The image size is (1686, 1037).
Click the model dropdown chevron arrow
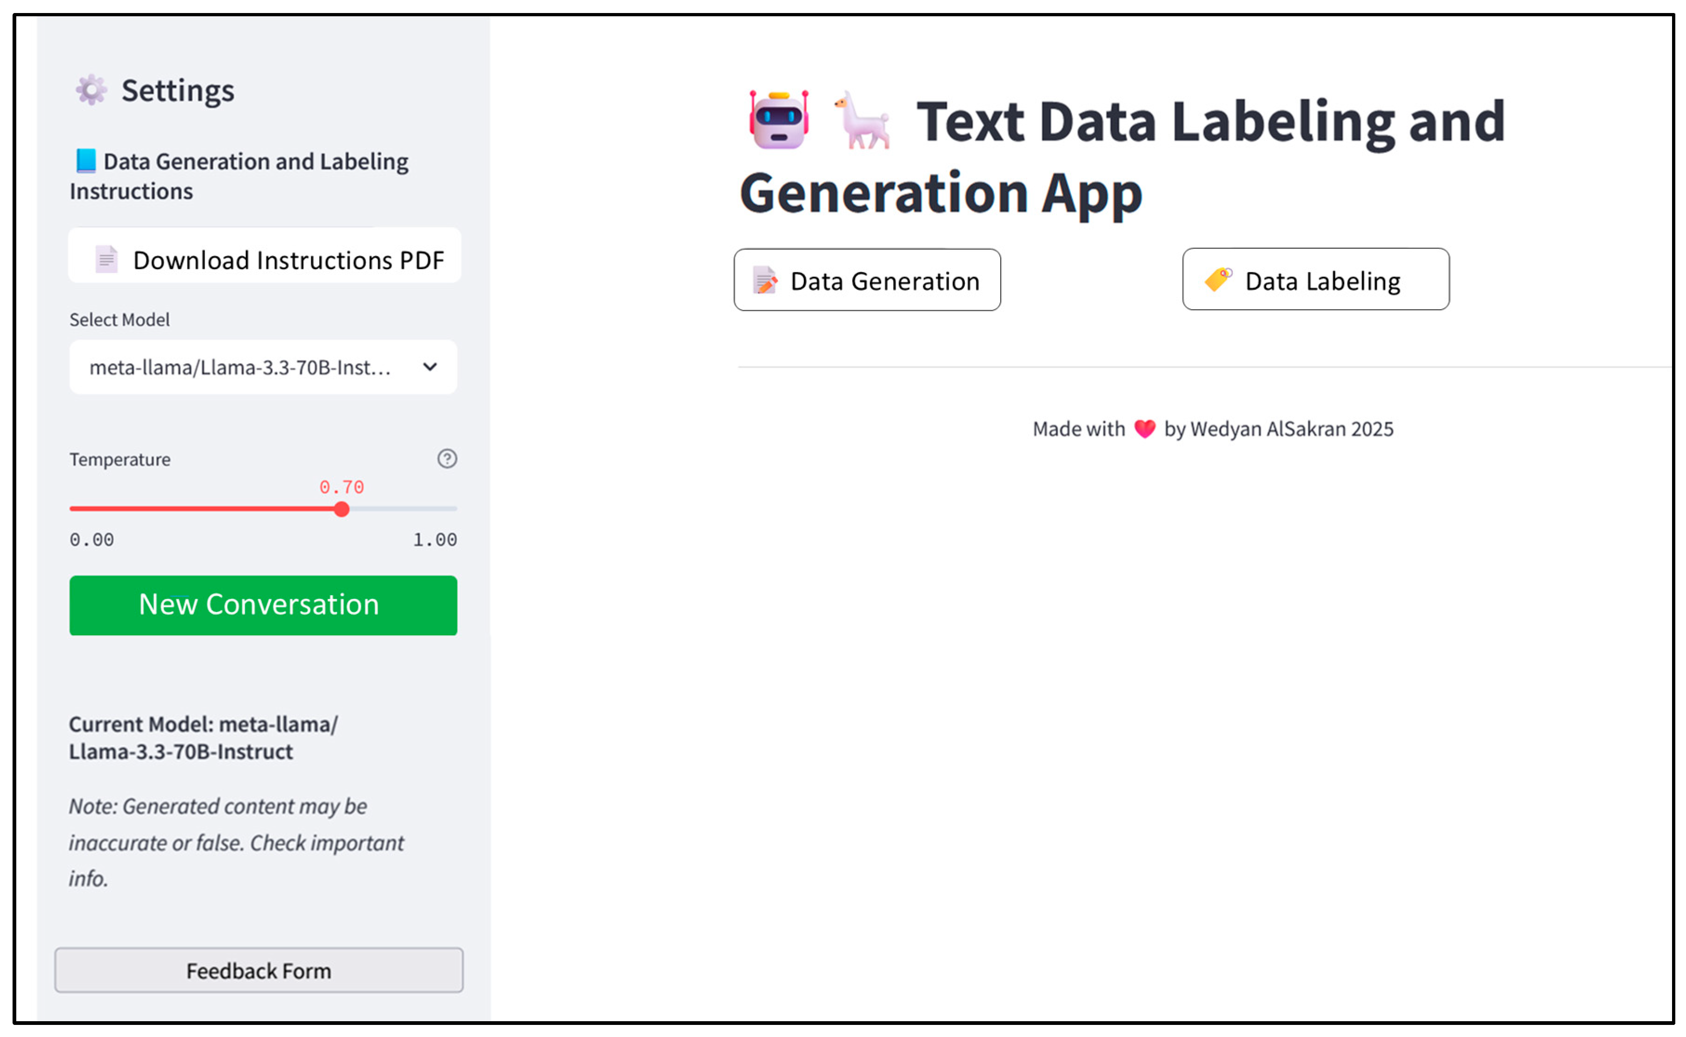click(430, 367)
